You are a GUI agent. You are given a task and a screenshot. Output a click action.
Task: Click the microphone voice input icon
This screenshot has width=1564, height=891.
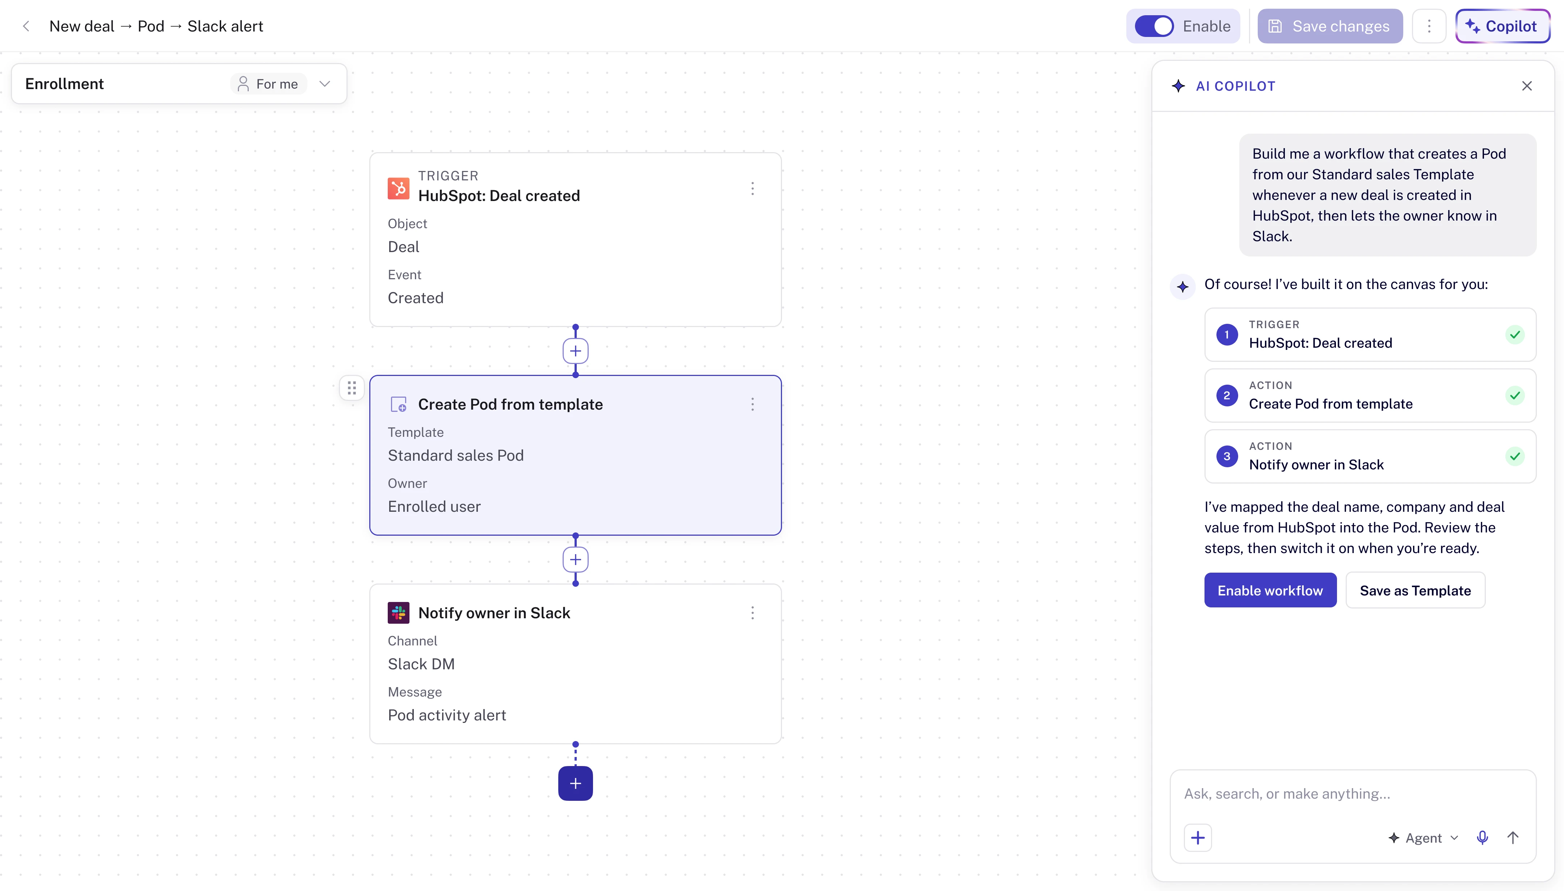coord(1482,838)
